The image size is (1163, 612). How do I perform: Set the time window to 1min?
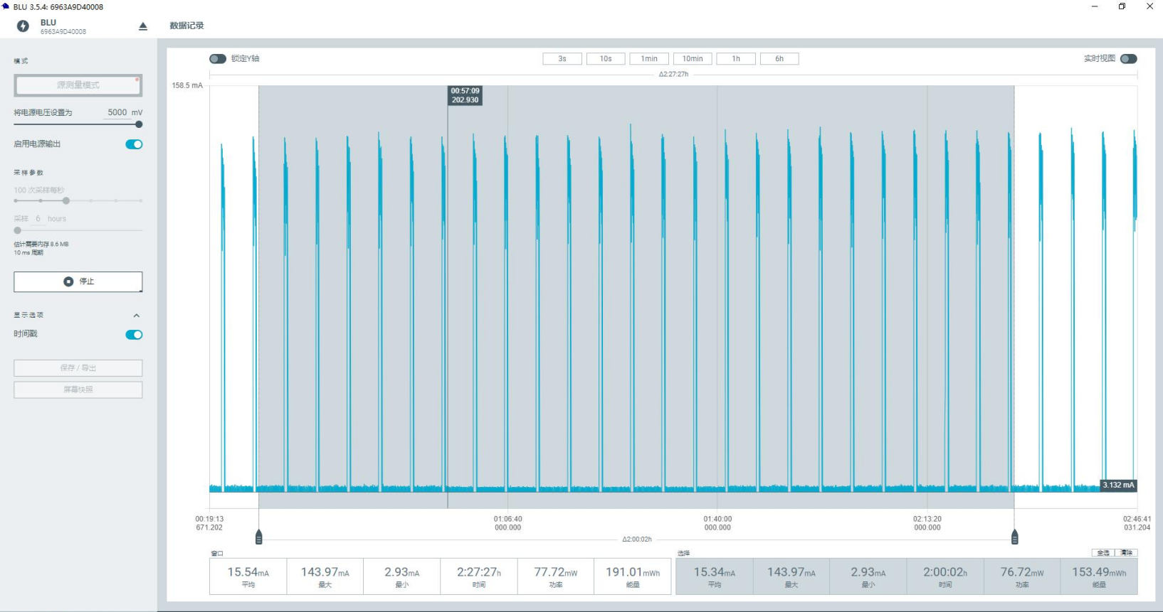click(x=648, y=59)
